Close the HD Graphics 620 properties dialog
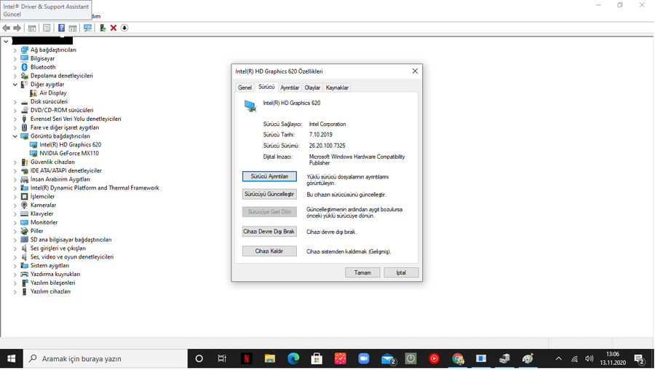The image size is (655, 370). pyautogui.click(x=415, y=71)
